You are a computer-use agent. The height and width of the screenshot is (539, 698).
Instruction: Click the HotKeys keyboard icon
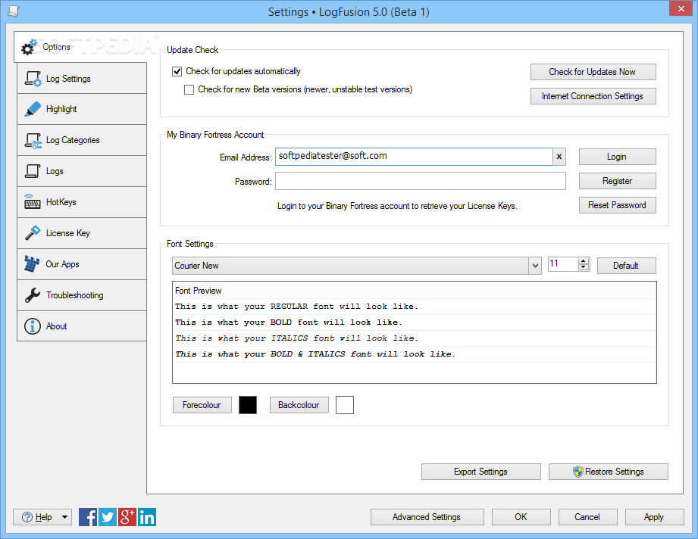(x=33, y=202)
